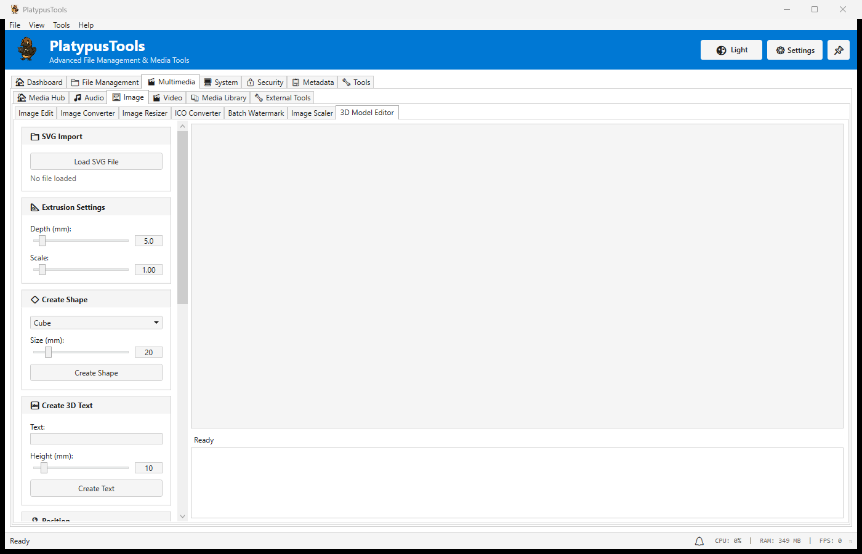
Task: Open the External Tools wrench tab
Action: (282, 98)
